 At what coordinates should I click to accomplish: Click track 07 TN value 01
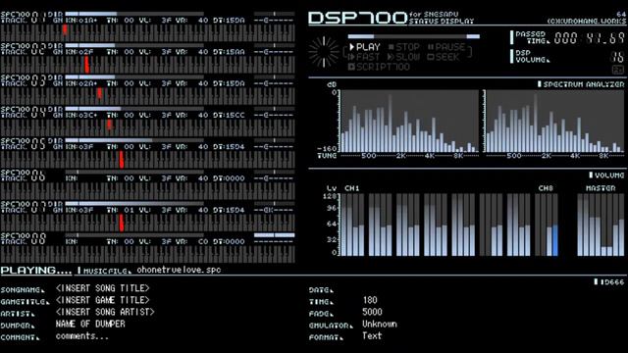click(x=129, y=210)
